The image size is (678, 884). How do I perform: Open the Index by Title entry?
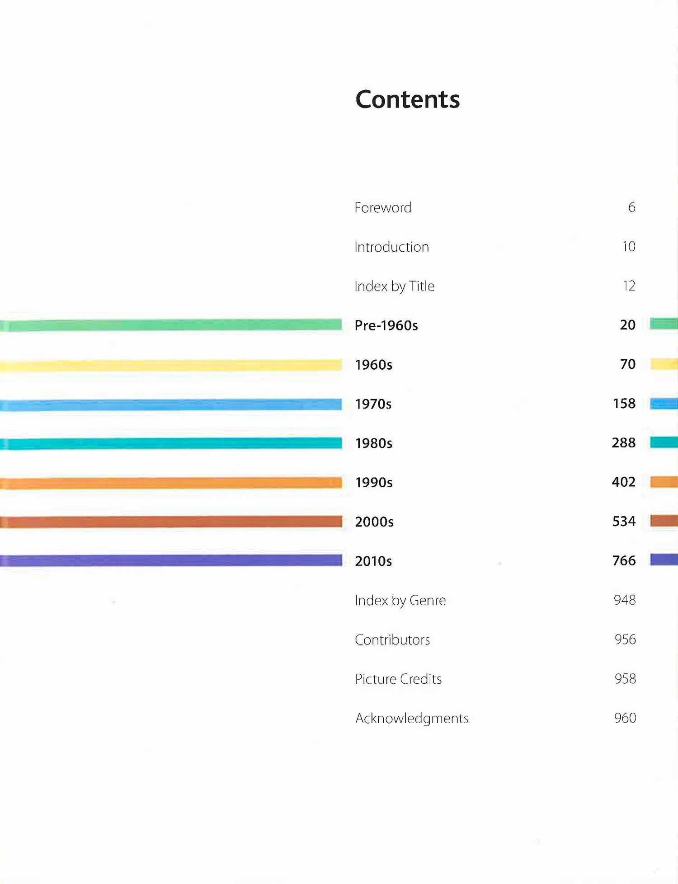pos(394,286)
